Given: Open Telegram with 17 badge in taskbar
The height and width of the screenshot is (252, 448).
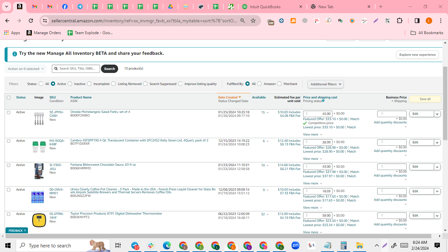Looking at the screenshot, I should pos(135,245).
